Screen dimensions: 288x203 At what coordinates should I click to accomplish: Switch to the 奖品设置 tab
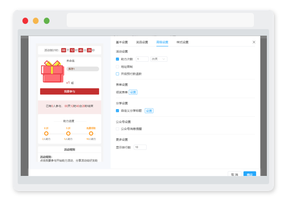pos(142,42)
